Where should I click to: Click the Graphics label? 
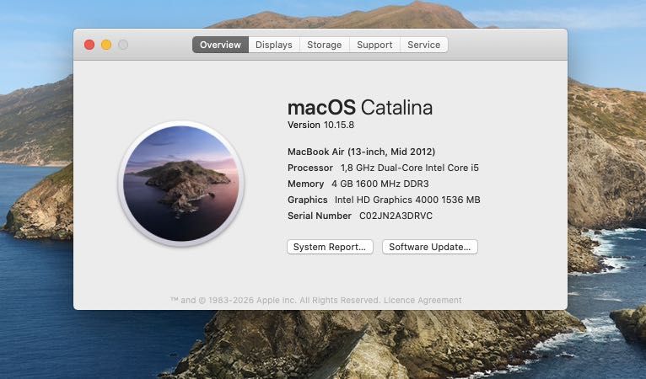(307, 200)
